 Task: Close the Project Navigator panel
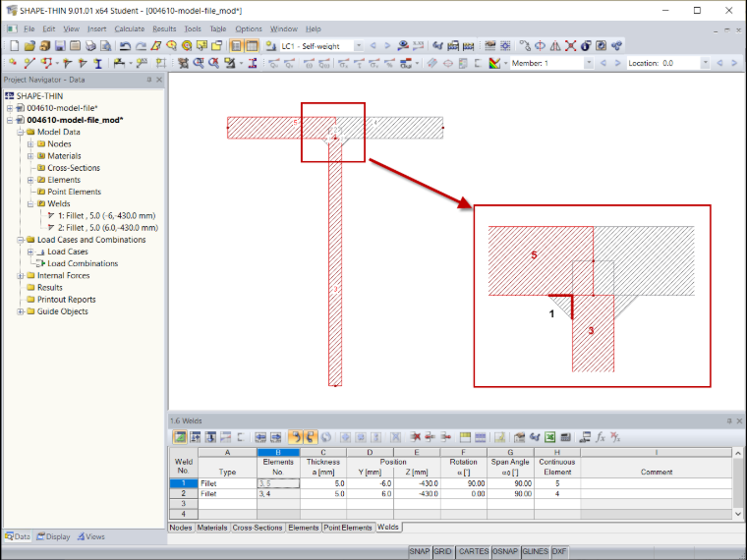(x=159, y=80)
